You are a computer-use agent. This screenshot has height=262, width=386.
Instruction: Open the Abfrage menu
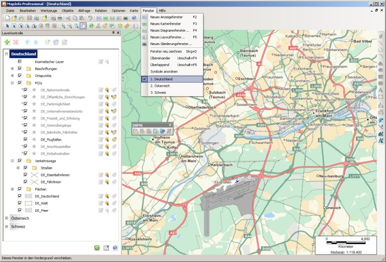[x=84, y=11]
